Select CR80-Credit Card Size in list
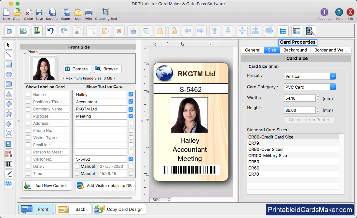Screen dimensions: 357x218 pos(293,137)
